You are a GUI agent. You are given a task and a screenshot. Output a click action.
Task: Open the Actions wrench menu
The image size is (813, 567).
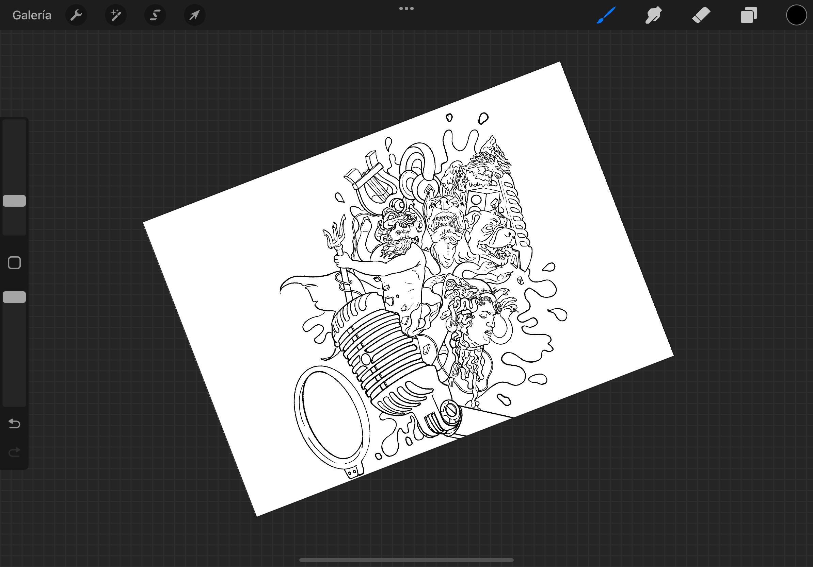pyautogui.click(x=76, y=15)
